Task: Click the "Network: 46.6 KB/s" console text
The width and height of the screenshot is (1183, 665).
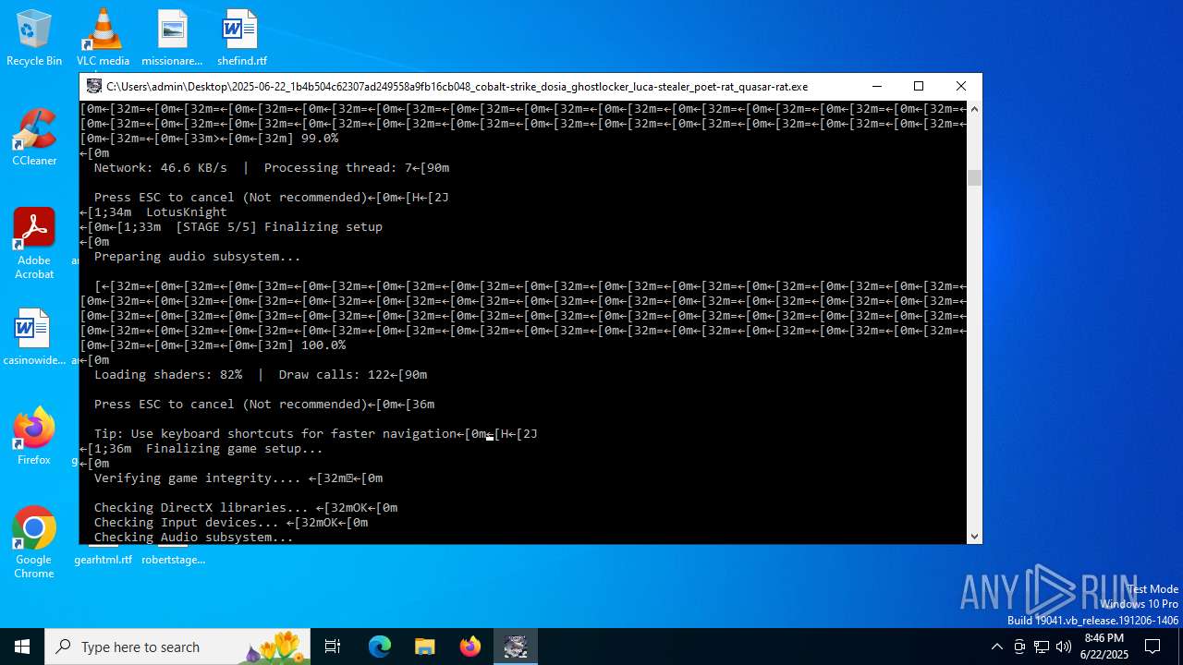Action: (x=161, y=168)
